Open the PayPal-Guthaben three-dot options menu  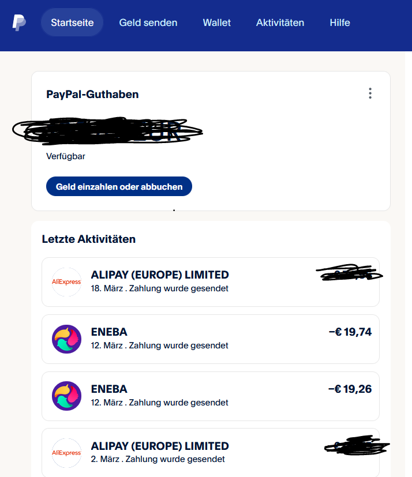coord(370,93)
